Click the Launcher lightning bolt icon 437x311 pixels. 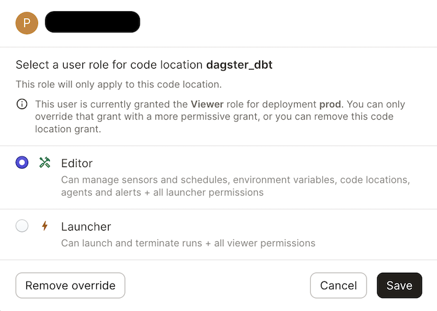pyautogui.click(x=44, y=226)
